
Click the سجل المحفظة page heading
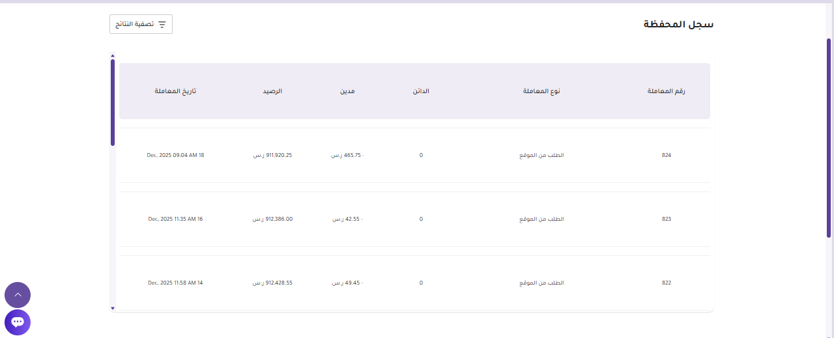[678, 24]
